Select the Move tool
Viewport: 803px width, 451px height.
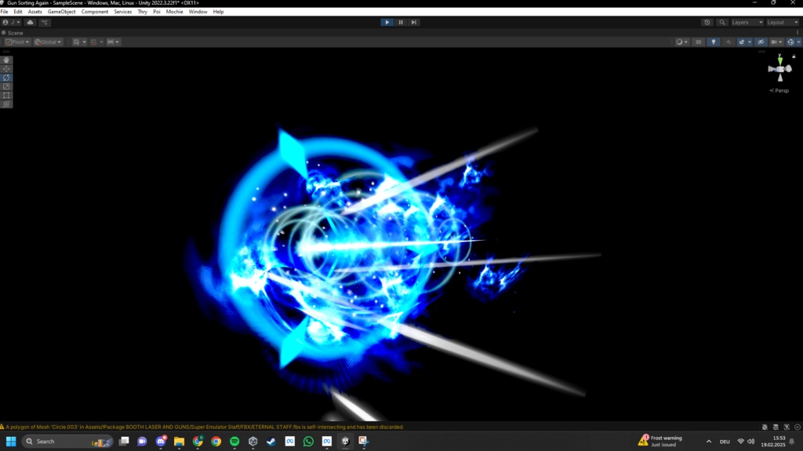coord(6,69)
